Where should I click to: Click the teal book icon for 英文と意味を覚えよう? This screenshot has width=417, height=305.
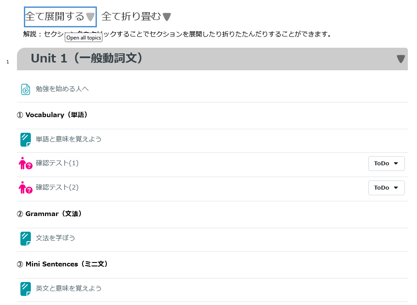click(x=26, y=289)
